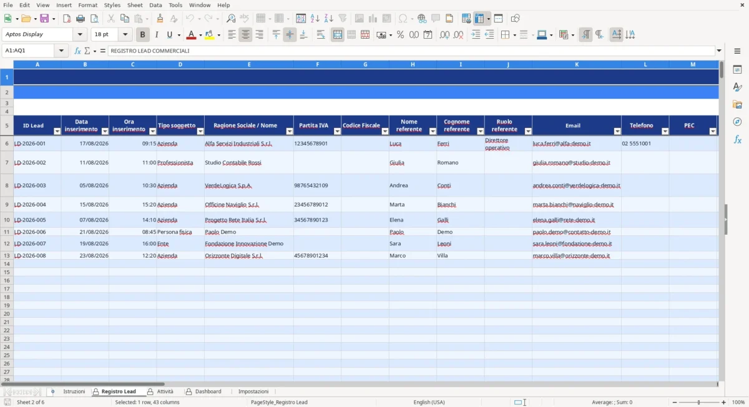This screenshot has width=749, height=407.
Task: Click the Clone Formatting paintbrush
Action: click(160, 19)
